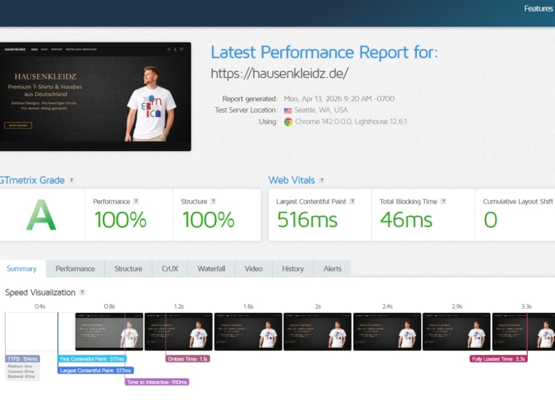Click the Performance score help icon
This screenshot has width=555, height=416.
pyautogui.click(x=137, y=201)
